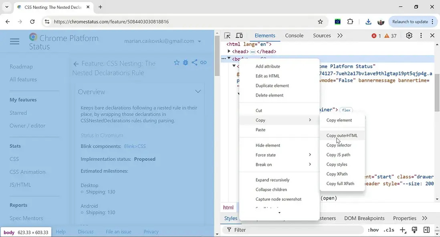Click the html breadcrumb item
The height and width of the screenshot is (237, 440).
[228, 207]
